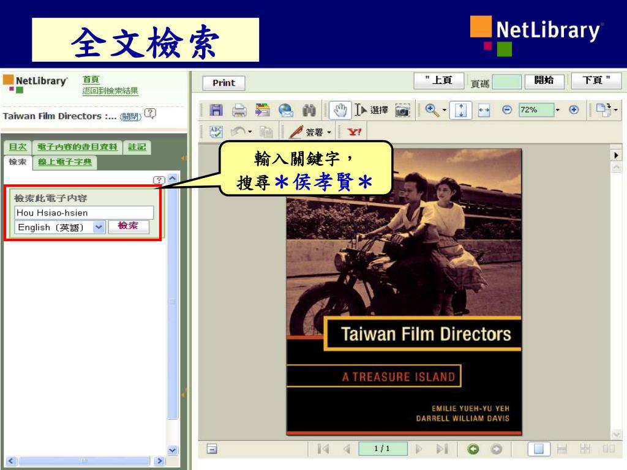Screen dimensions: 627x470
Task: Open search with the binoculars icon
Action: pyautogui.click(x=309, y=110)
